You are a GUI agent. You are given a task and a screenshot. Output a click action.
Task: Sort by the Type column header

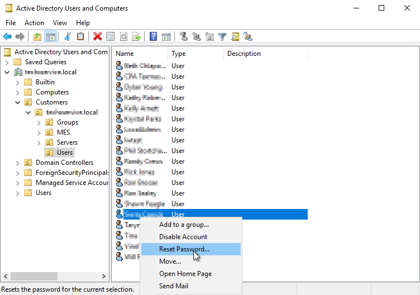(196, 54)
